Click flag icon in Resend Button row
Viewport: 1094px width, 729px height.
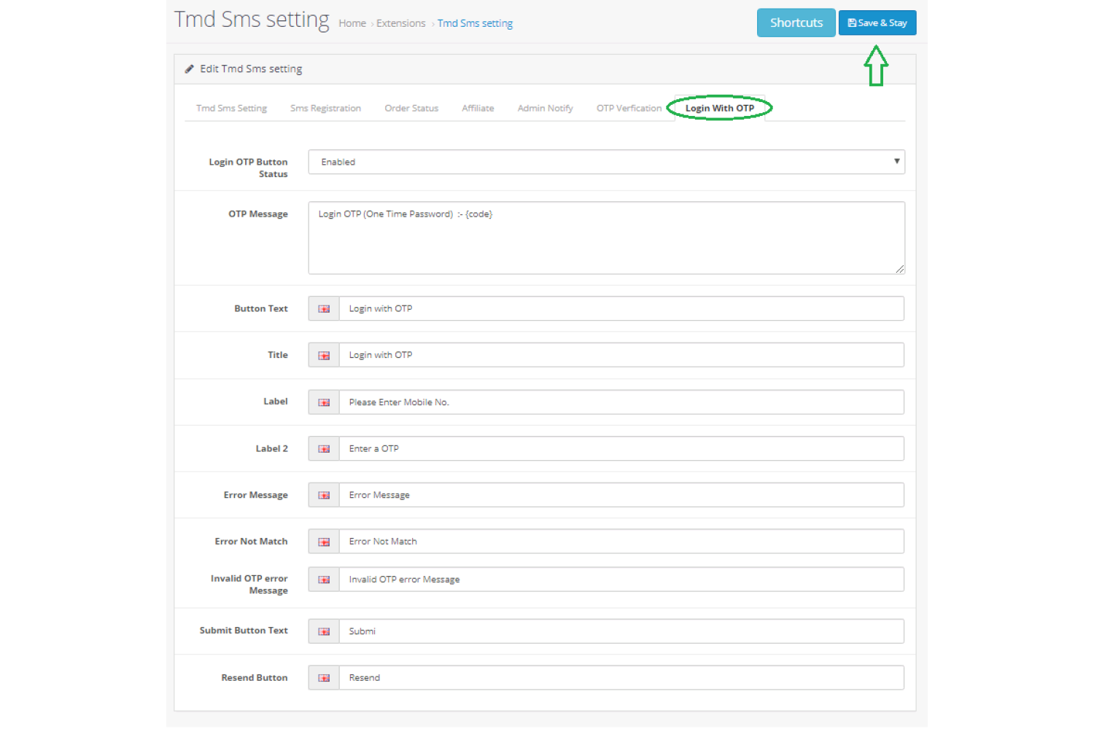[324, 679]
